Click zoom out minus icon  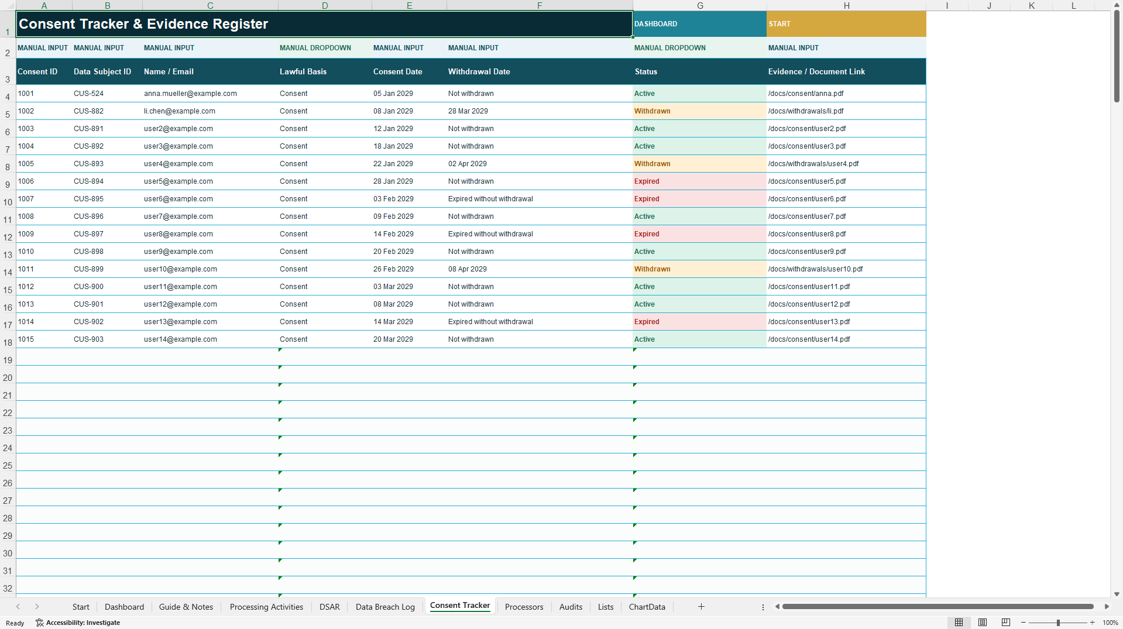coord(1024,623)
